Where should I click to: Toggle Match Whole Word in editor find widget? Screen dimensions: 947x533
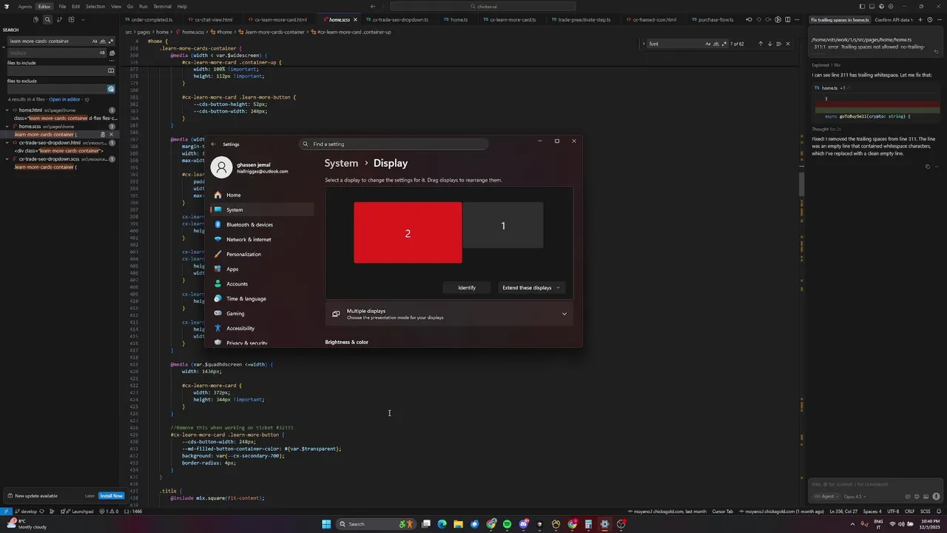(x=716, y=44)
